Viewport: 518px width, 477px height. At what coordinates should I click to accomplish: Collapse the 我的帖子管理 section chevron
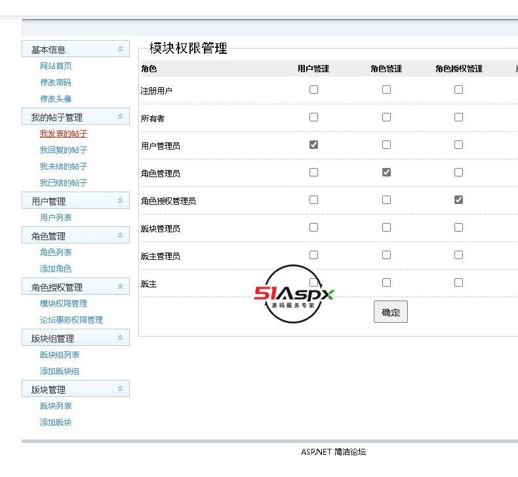click(x=120, y=117)
